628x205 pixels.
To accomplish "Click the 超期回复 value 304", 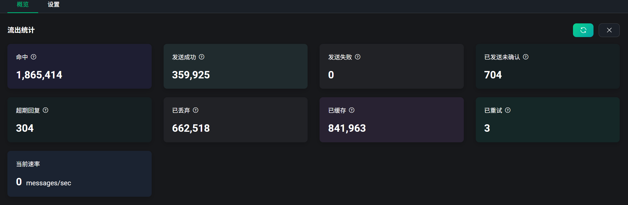I will click(x=25, y=128).
